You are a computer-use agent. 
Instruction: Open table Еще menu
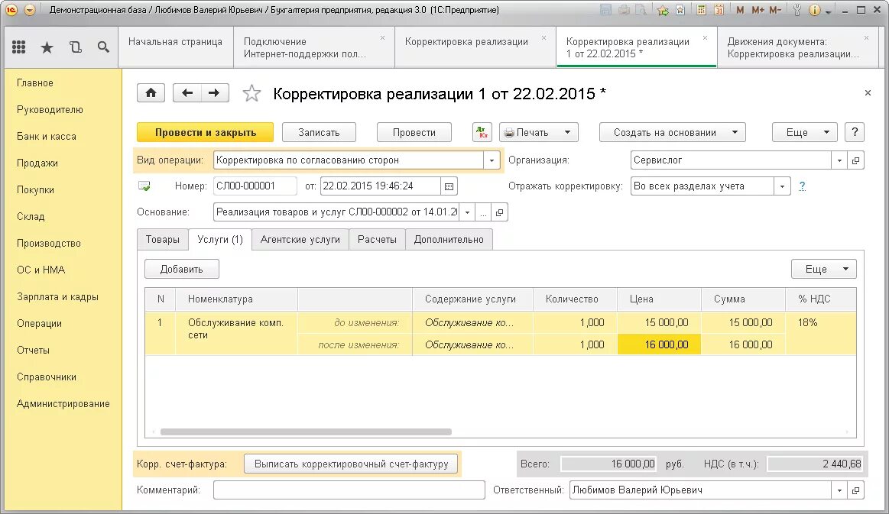824,269
